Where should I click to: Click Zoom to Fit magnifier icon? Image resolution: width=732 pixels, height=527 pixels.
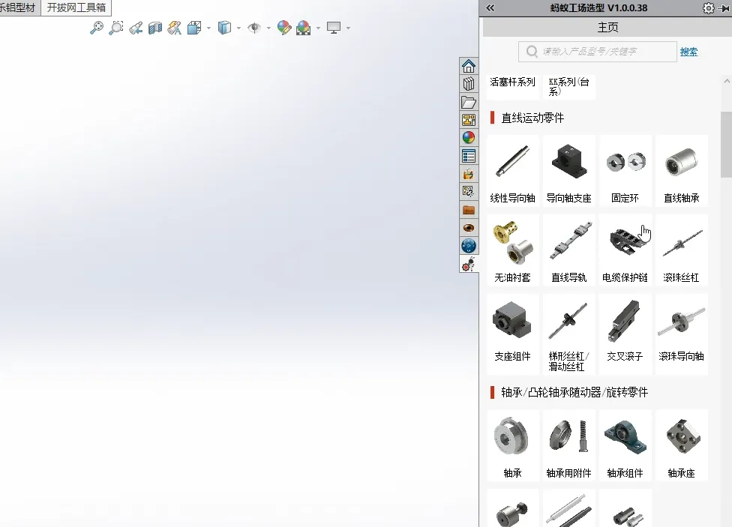pos(97,28)
